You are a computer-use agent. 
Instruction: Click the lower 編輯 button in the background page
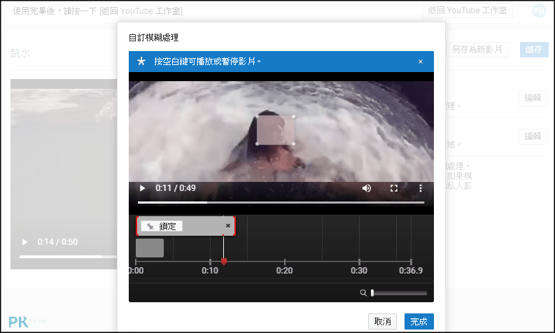click(533, 136)
